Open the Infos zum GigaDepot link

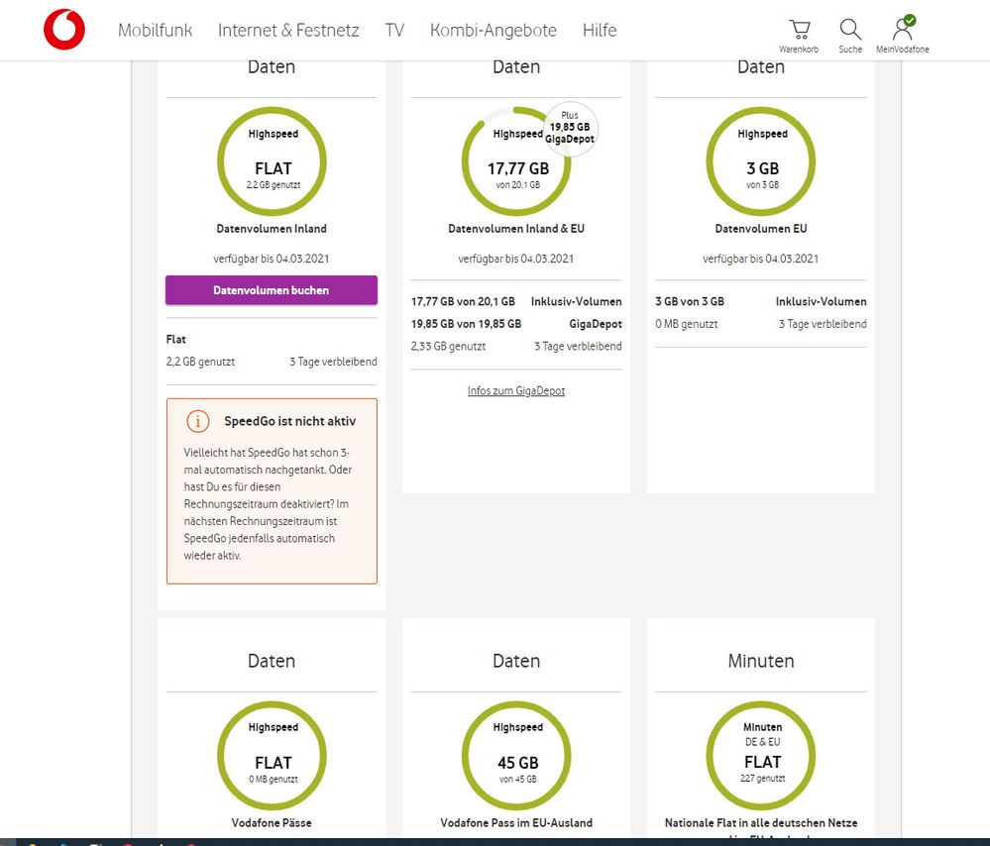click(516, 390)
